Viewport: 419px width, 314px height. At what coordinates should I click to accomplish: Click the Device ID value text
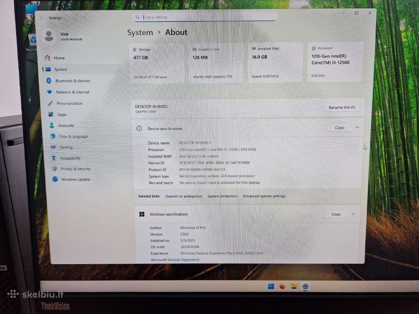tap(214, 163)
